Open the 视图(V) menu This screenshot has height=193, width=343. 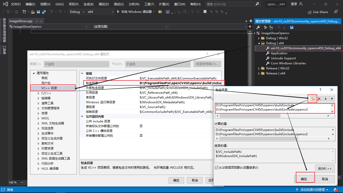45,4
